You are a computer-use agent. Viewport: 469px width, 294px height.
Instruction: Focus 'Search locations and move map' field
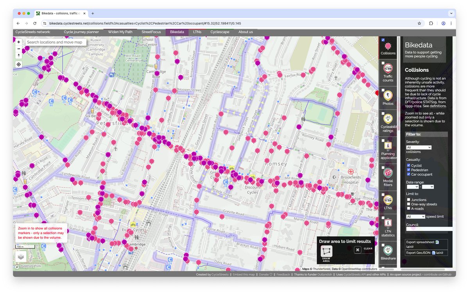(x=55, y=42)
